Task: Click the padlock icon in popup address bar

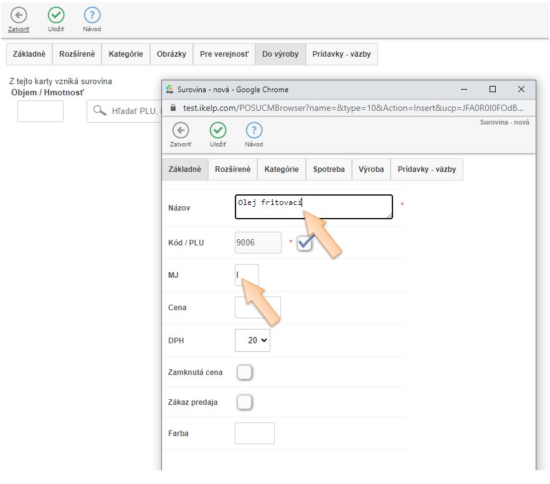Action: (174, 108)
